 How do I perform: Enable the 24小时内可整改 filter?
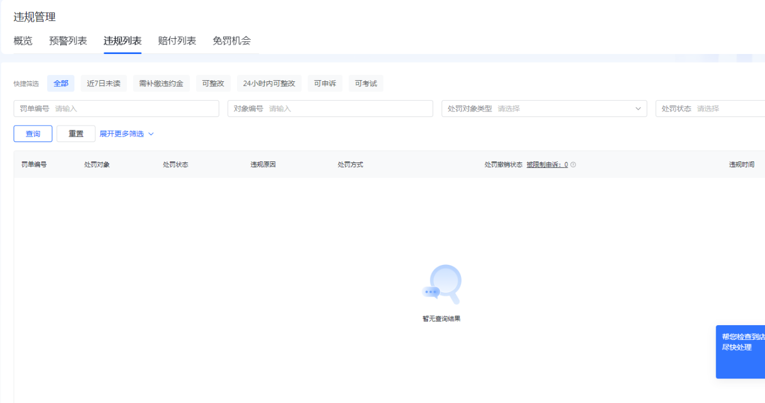tap(269, 84)
